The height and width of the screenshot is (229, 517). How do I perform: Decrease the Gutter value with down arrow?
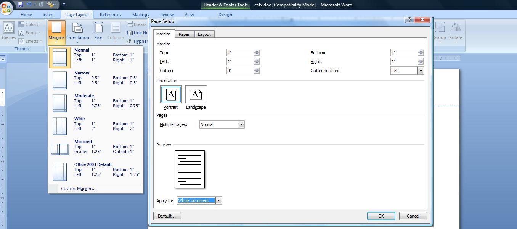point(257,73)
